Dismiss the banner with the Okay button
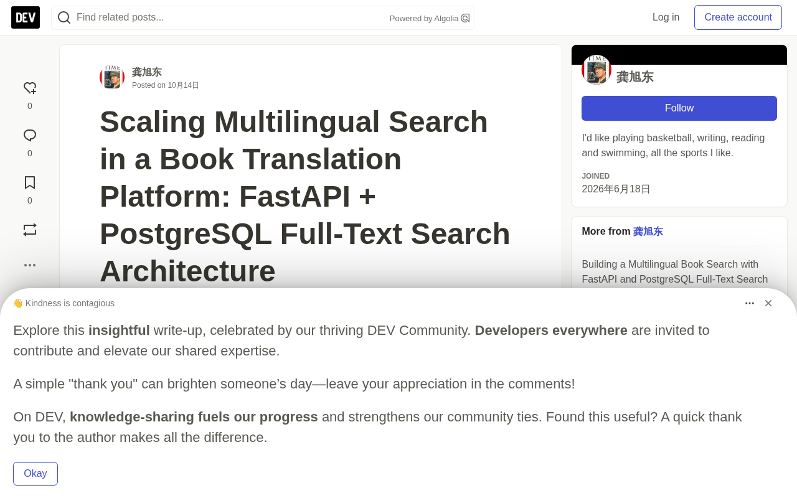Screen dimensions: 797x498 35,474
